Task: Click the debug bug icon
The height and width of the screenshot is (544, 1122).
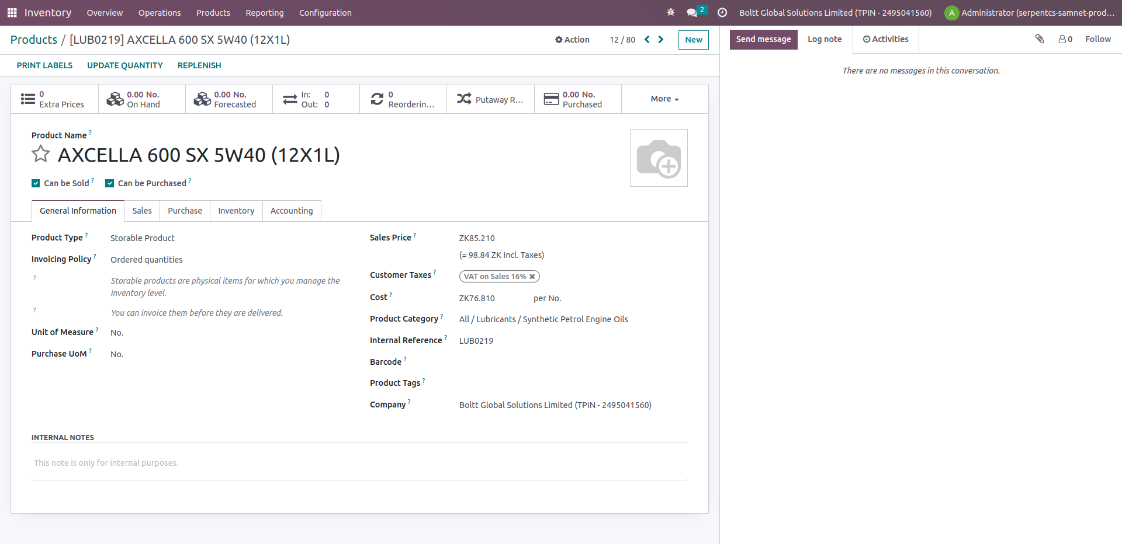Action: (x=670, y=12)
